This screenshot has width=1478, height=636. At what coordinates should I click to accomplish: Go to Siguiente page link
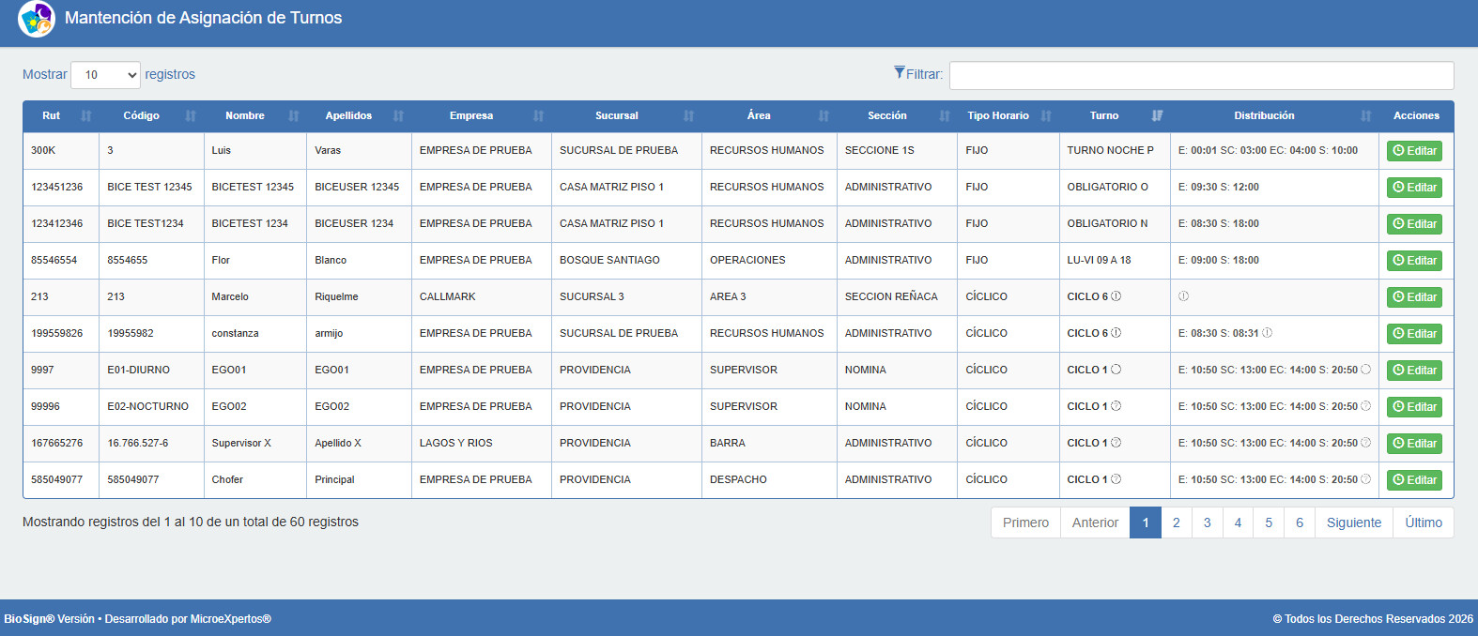coord(1354,522)
